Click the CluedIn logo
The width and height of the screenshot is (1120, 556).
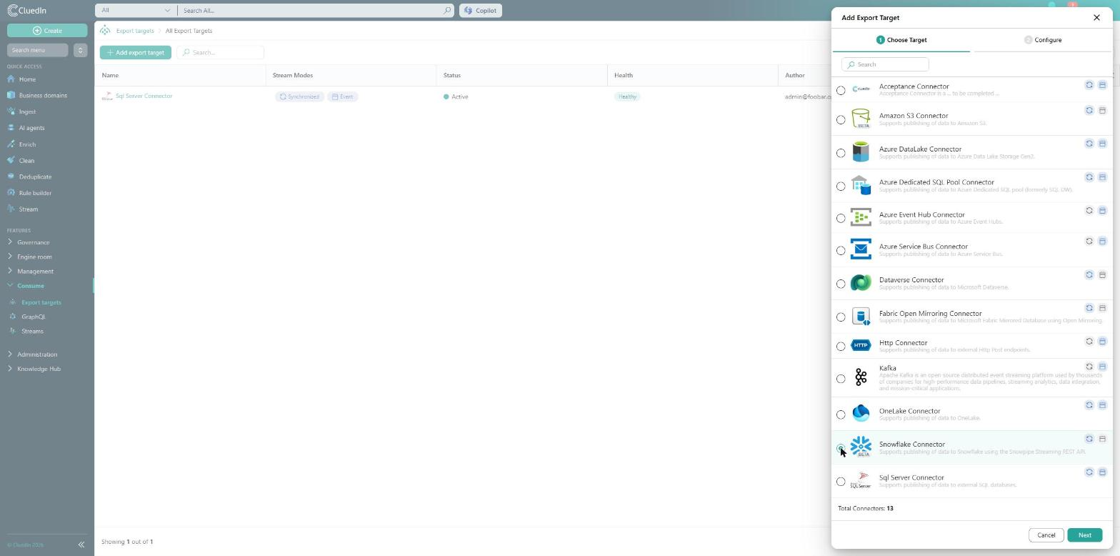[x=26, y=11]
